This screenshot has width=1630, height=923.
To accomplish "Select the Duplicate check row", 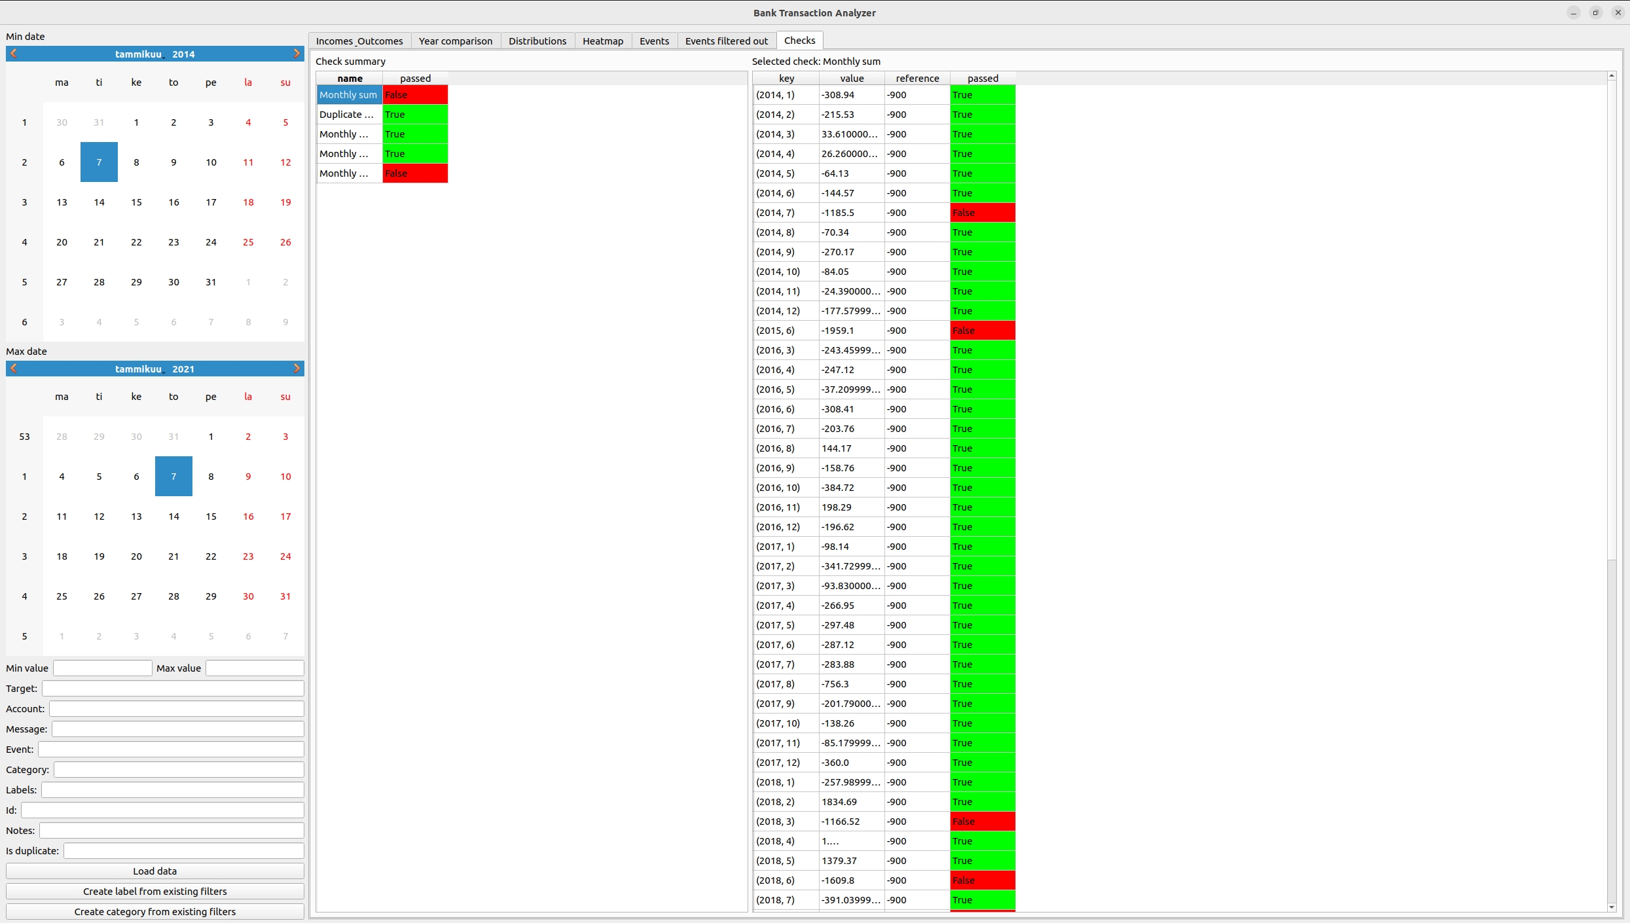I will click(x=348, y=115).
